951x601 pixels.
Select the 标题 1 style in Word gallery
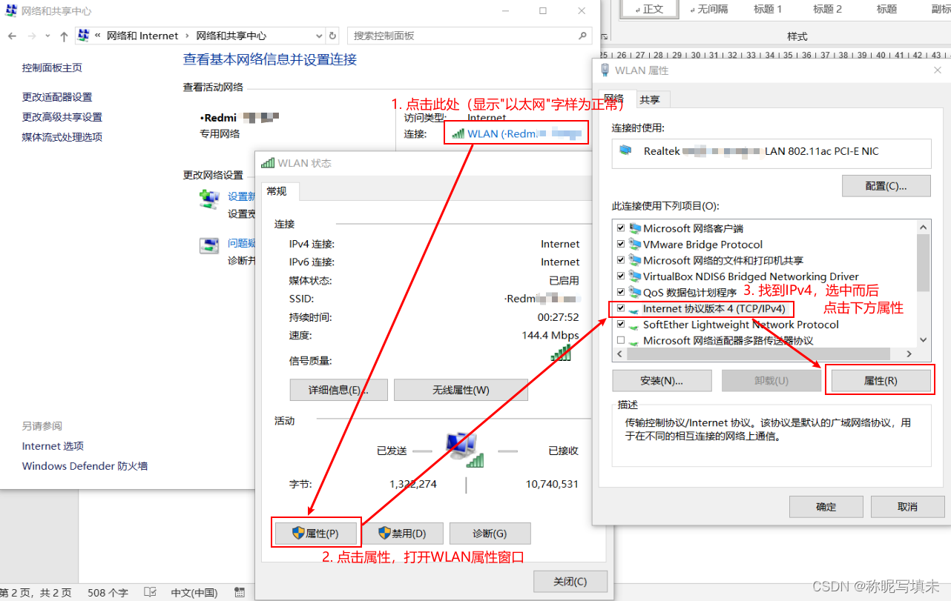(768, 8)
